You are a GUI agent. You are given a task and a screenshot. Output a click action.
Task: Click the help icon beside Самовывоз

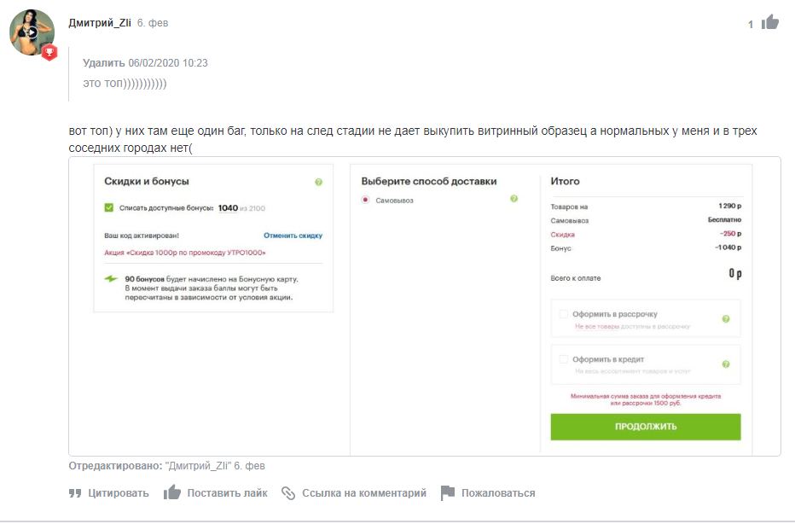pos(514,199)
